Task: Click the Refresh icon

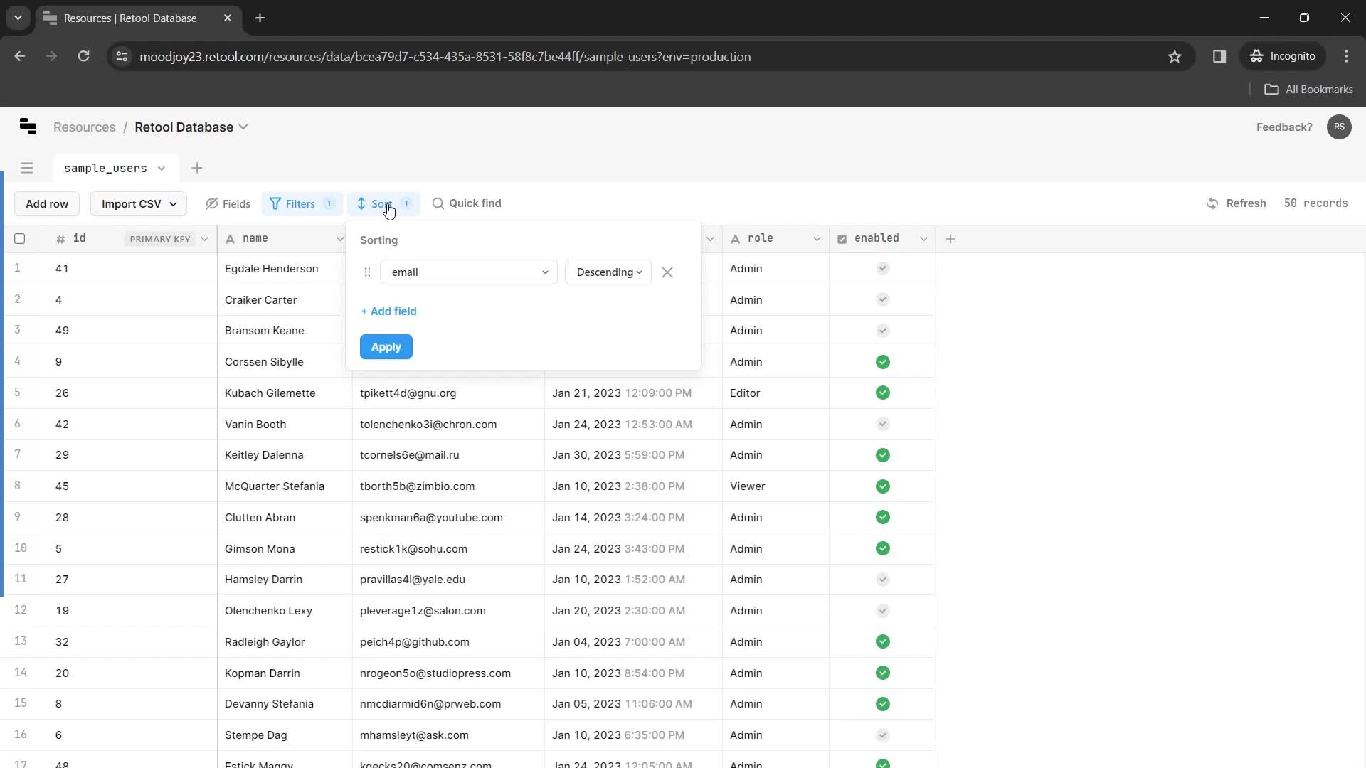Action: (x=1212, y=203)
